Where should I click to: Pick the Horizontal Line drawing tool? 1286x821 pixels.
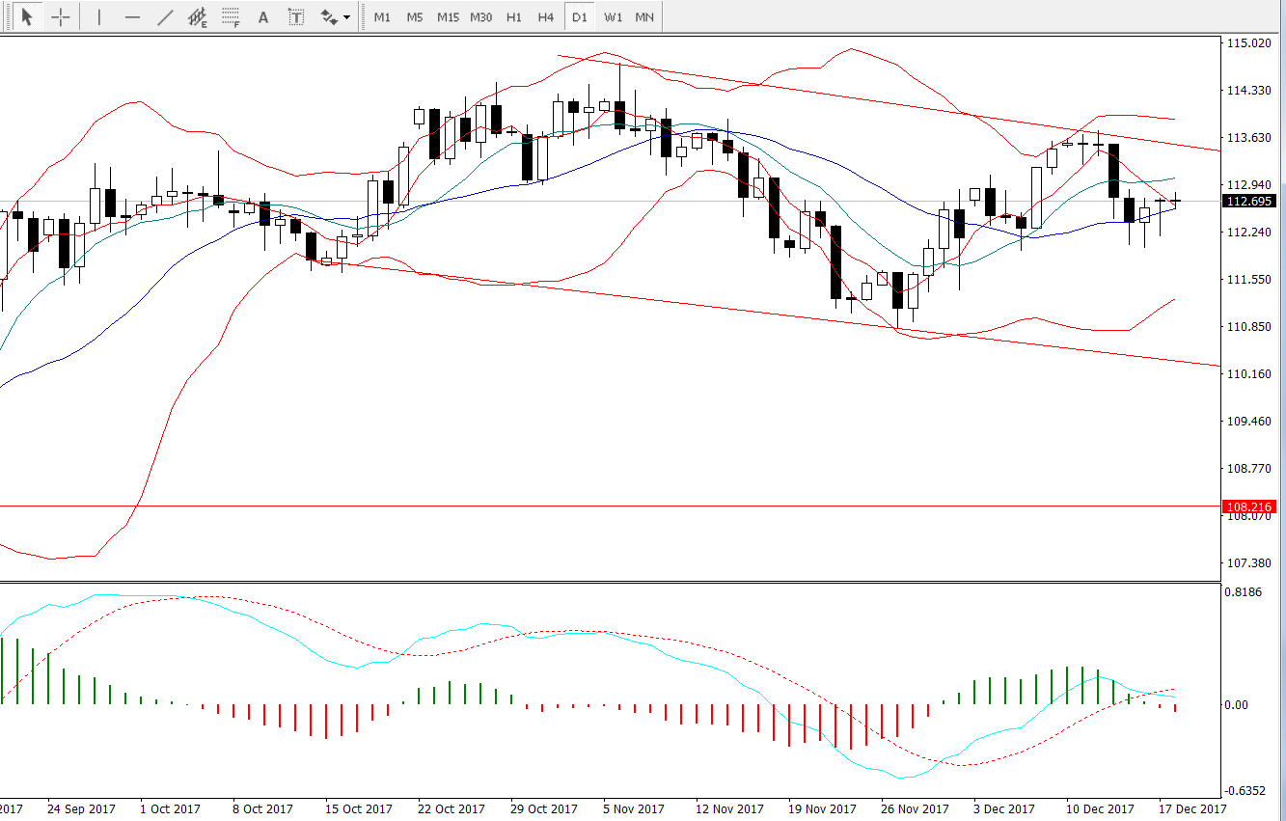click(133, 16)
